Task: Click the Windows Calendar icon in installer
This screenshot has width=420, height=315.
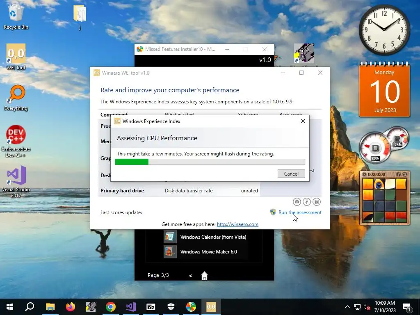Action: (x=170, y=237)
